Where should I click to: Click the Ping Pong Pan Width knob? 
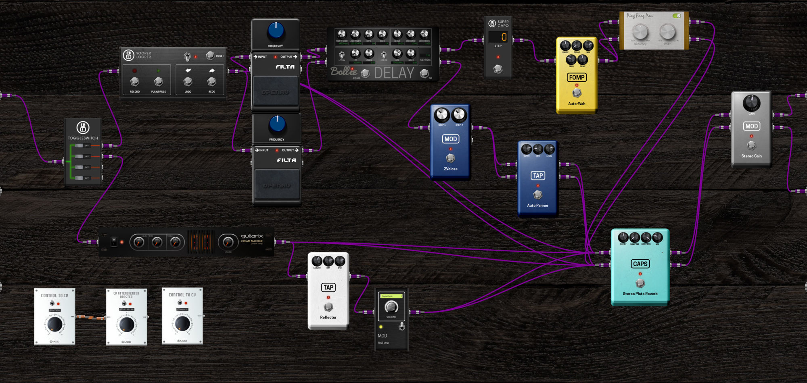click(667, 31)
